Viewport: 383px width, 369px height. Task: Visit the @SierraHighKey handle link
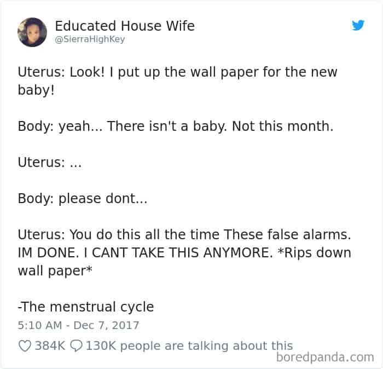point(90,39)
